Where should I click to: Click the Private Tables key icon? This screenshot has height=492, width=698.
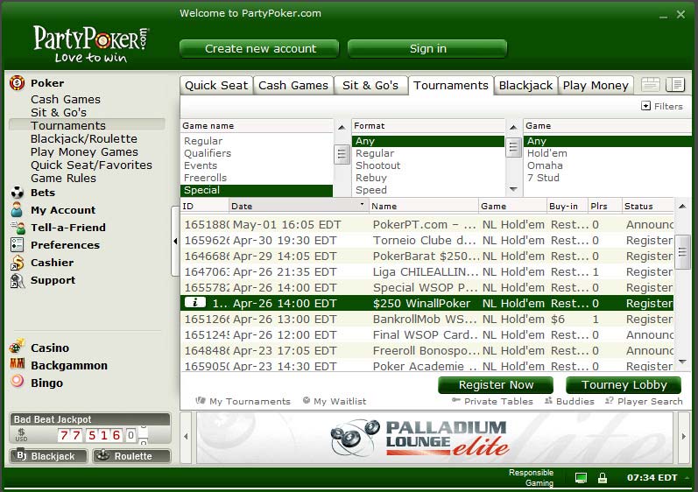[455, 400]
